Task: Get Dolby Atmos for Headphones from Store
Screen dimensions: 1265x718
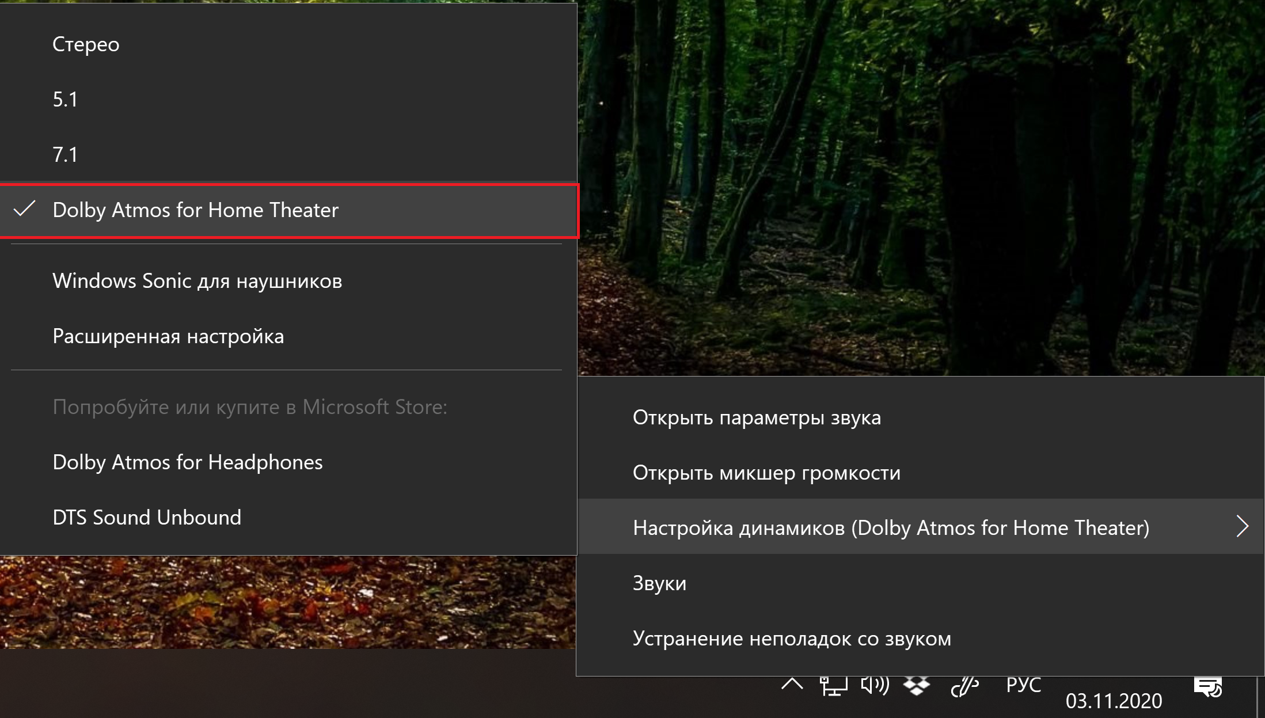Action: pos(187,462)
